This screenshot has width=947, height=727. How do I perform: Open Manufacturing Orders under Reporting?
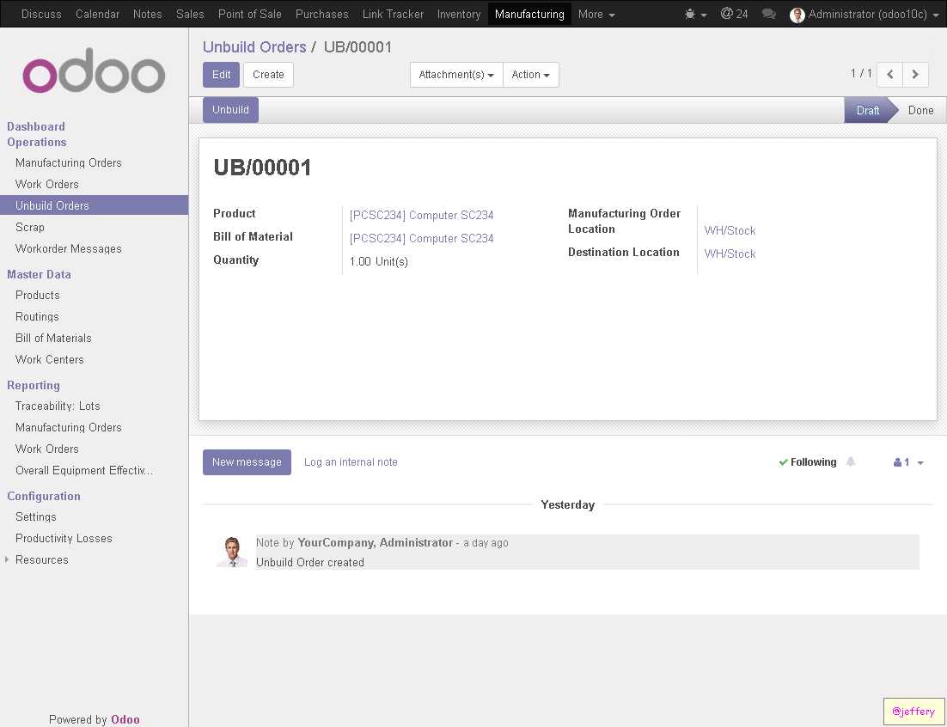click(69, 427)
